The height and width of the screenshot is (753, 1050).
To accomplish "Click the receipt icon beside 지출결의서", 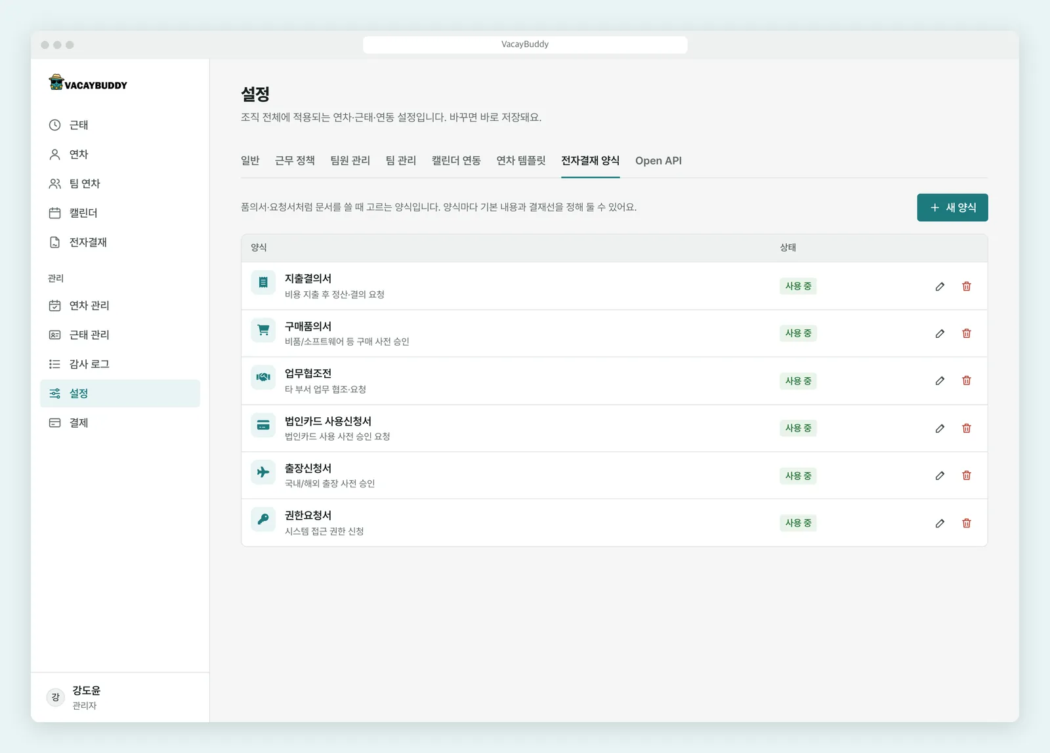I will pyautogui.click(x=263, y=283).
